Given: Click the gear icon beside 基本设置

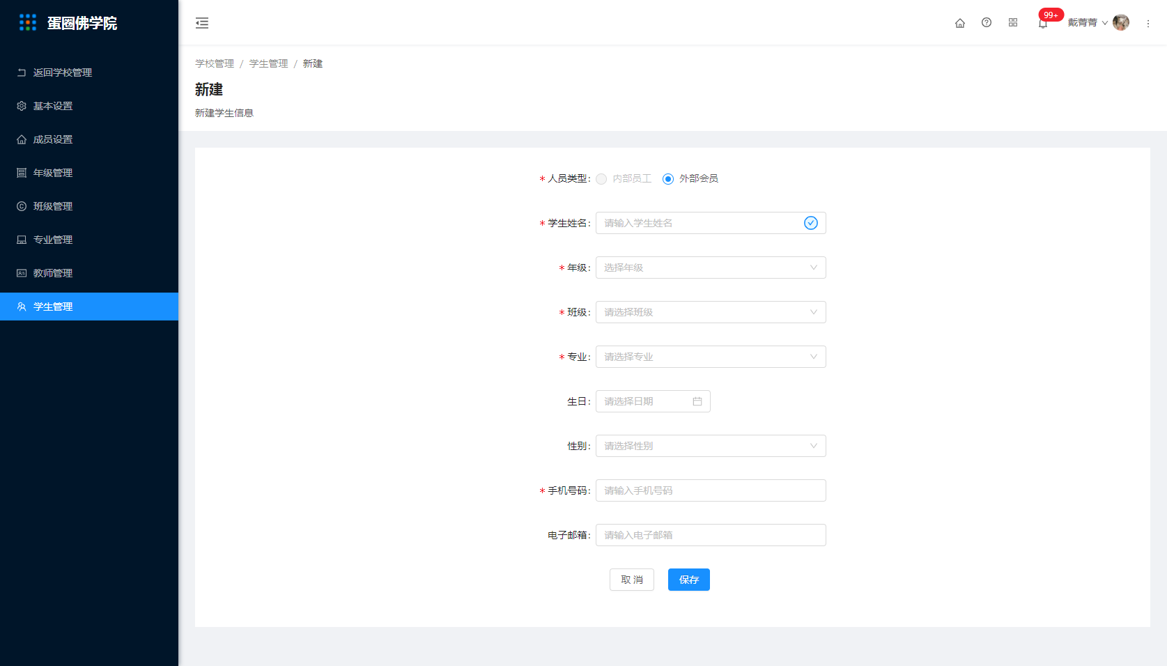Looking at the screenshot, I should 22,106.
